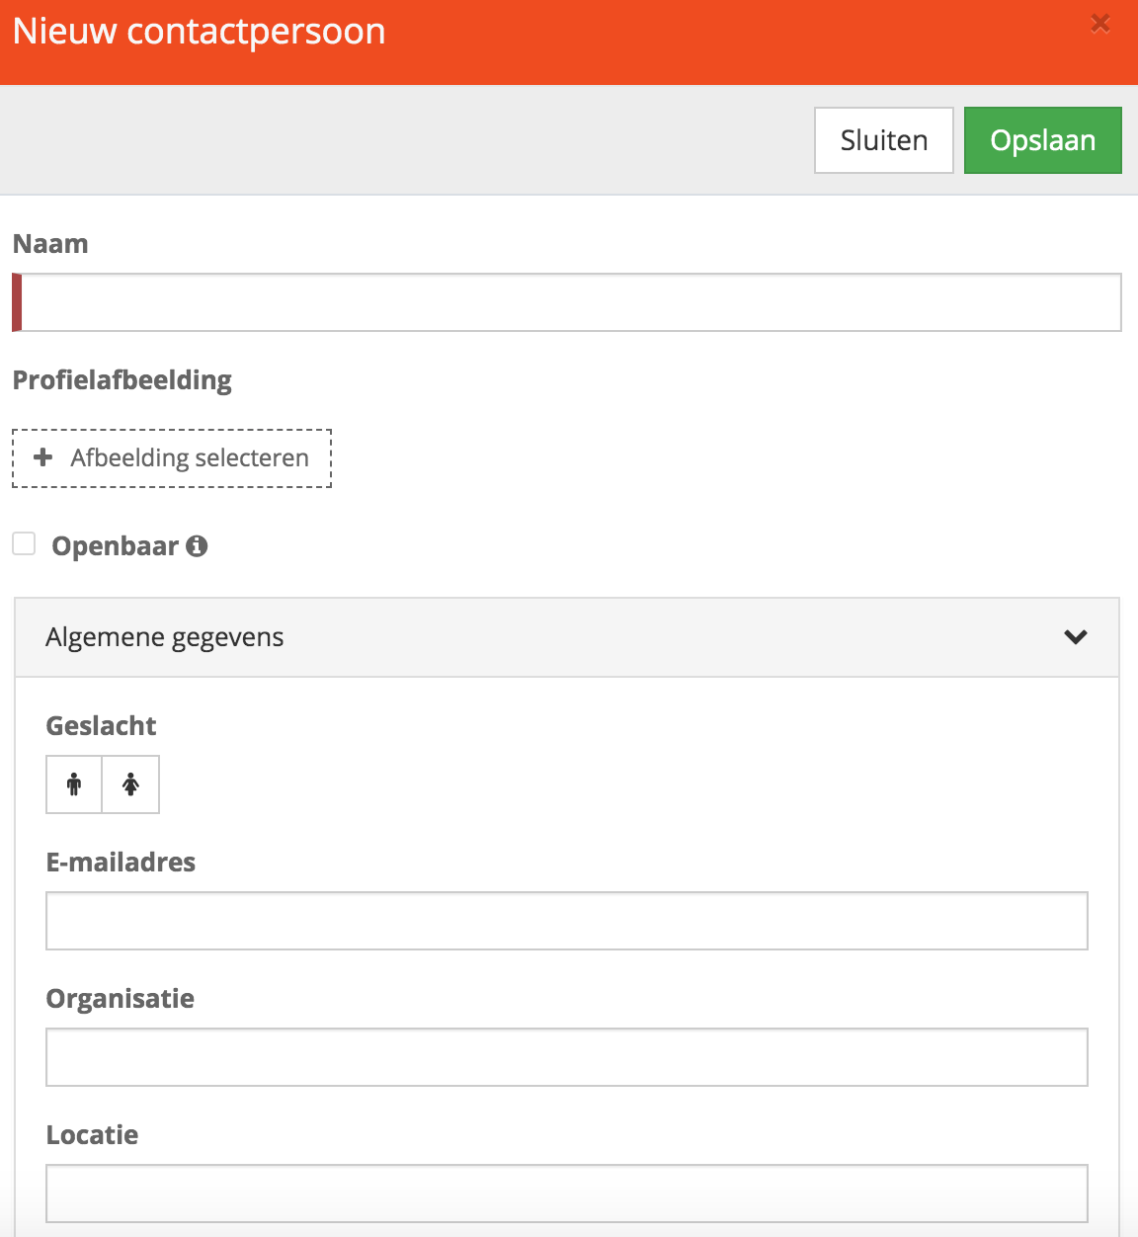
Task: Click the plus icon for image upload
Action: tap(42, 457)
